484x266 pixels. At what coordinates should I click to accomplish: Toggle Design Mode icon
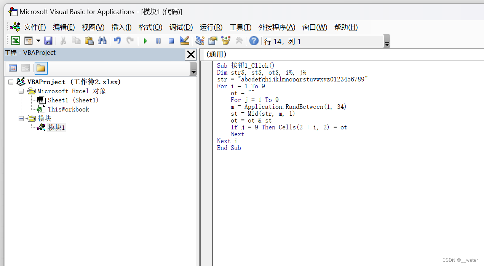point(185,41)
